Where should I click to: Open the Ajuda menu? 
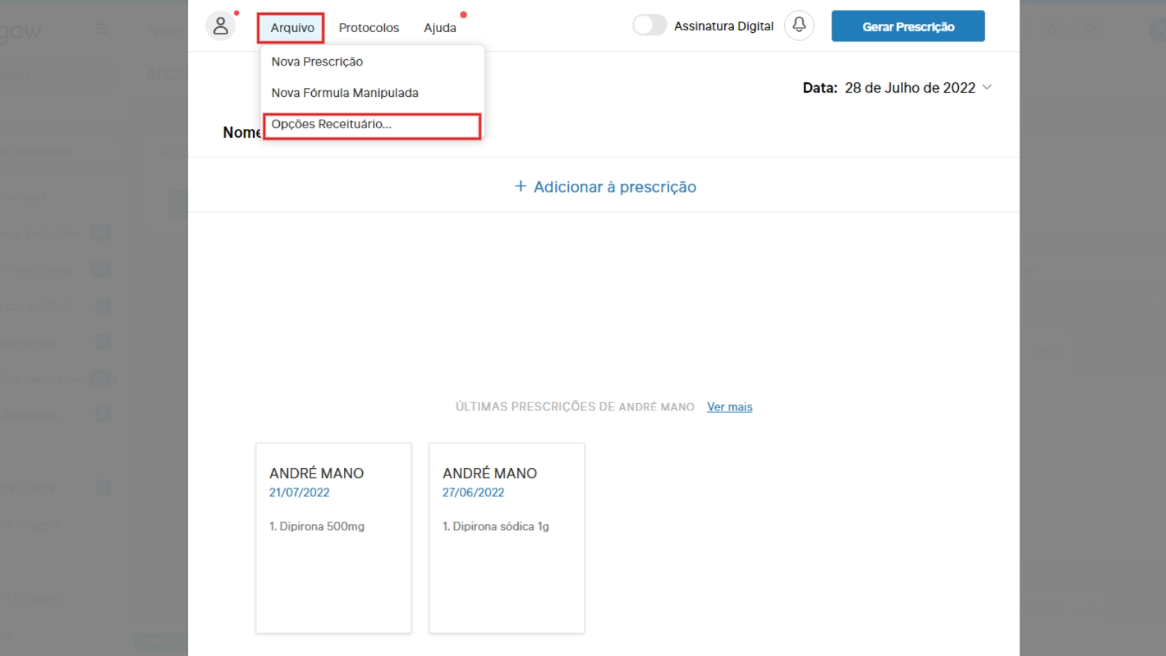click(440, 28)
